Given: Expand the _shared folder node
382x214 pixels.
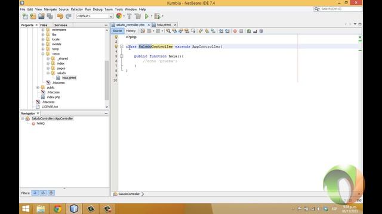Looking at the screenshot, I should (x=48, y=59).
